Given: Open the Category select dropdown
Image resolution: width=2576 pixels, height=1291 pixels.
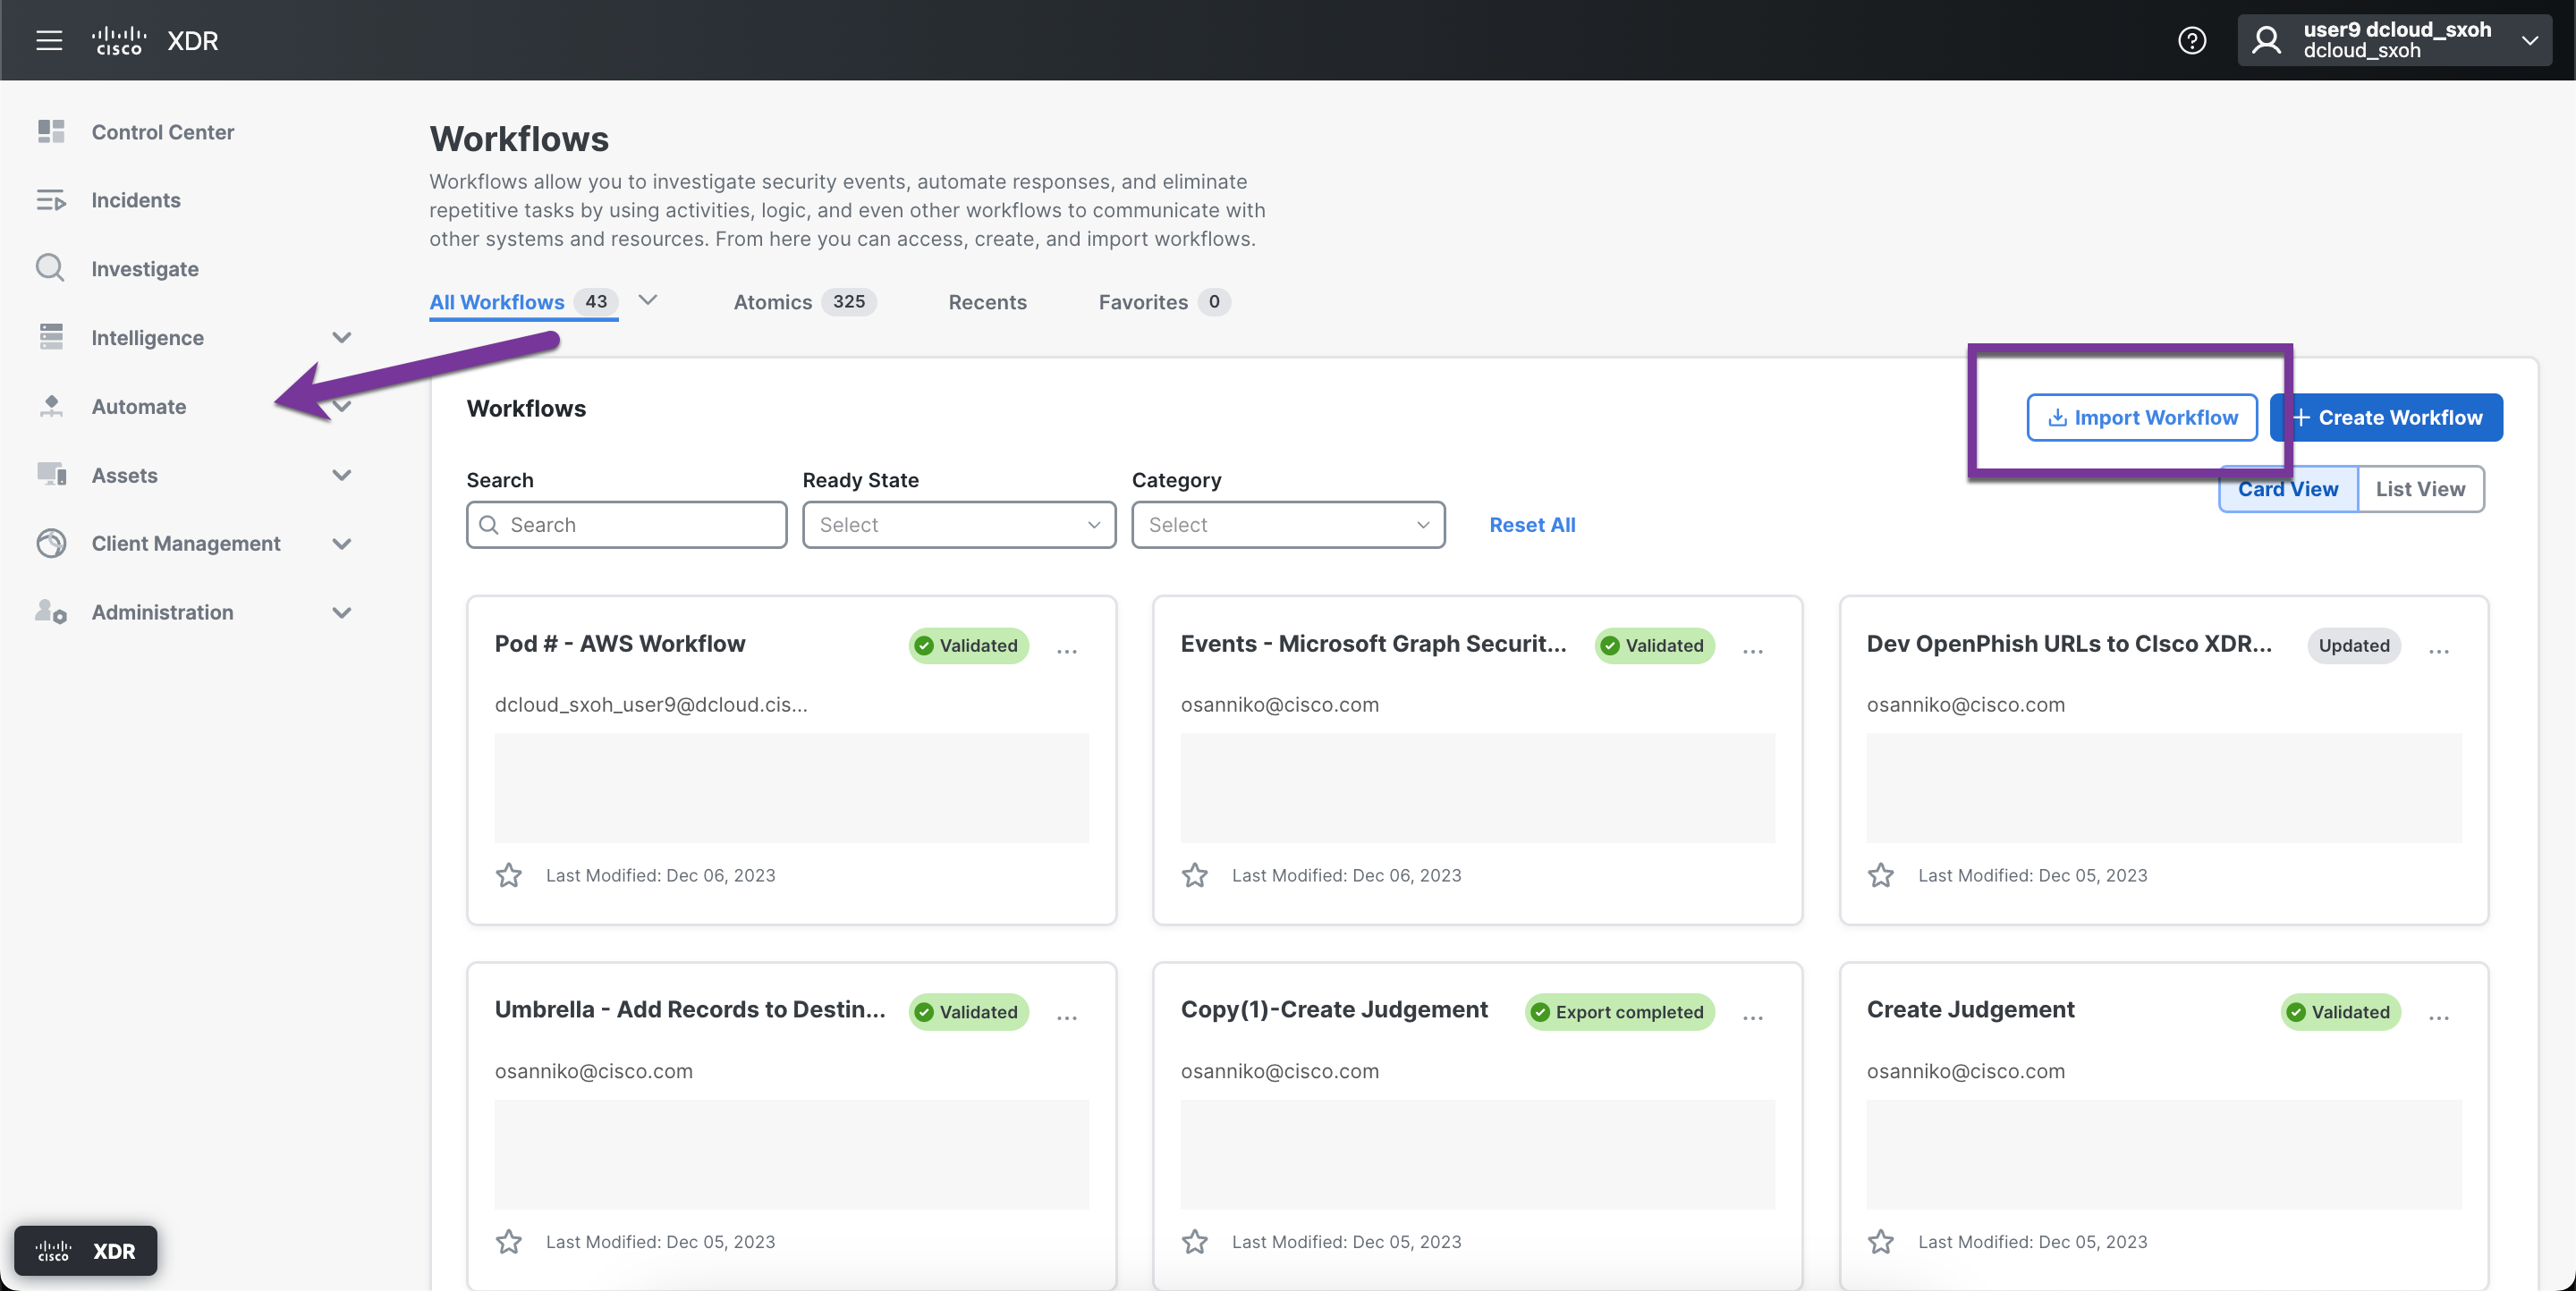Looking at the screenshot, I should [1288, 525].
